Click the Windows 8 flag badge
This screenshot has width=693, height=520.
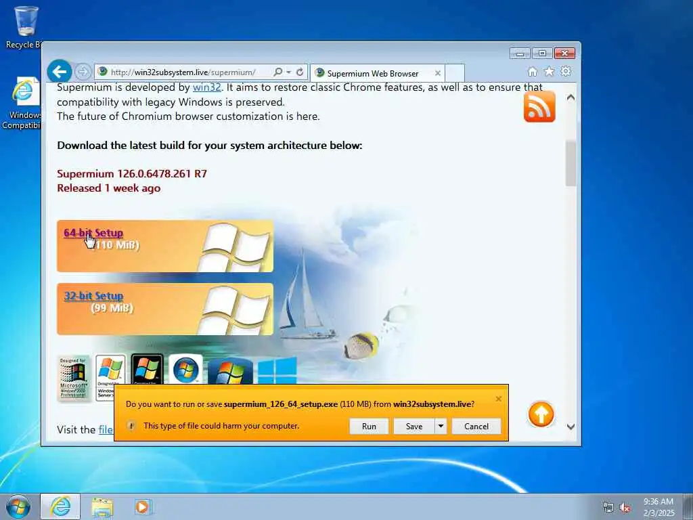point(230,372)
